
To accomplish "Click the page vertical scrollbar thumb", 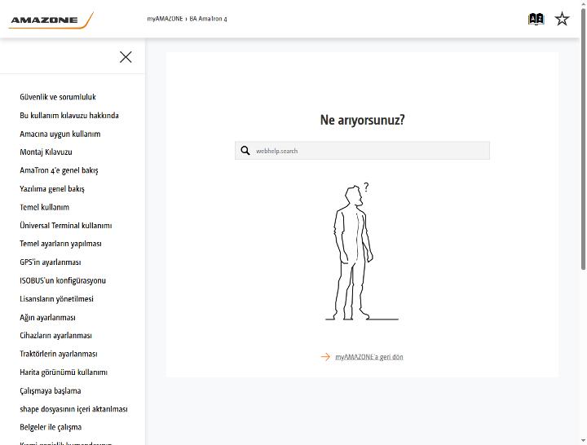I will tap(583, 139).
